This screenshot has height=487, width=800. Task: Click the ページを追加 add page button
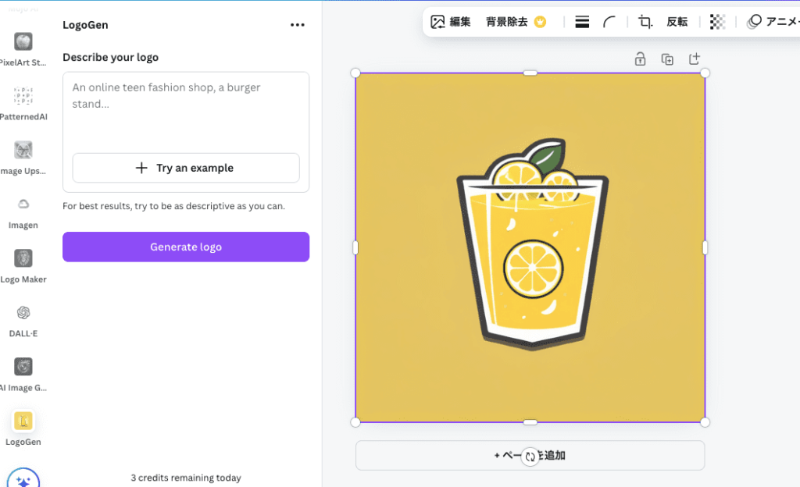[x=530, y=456]
